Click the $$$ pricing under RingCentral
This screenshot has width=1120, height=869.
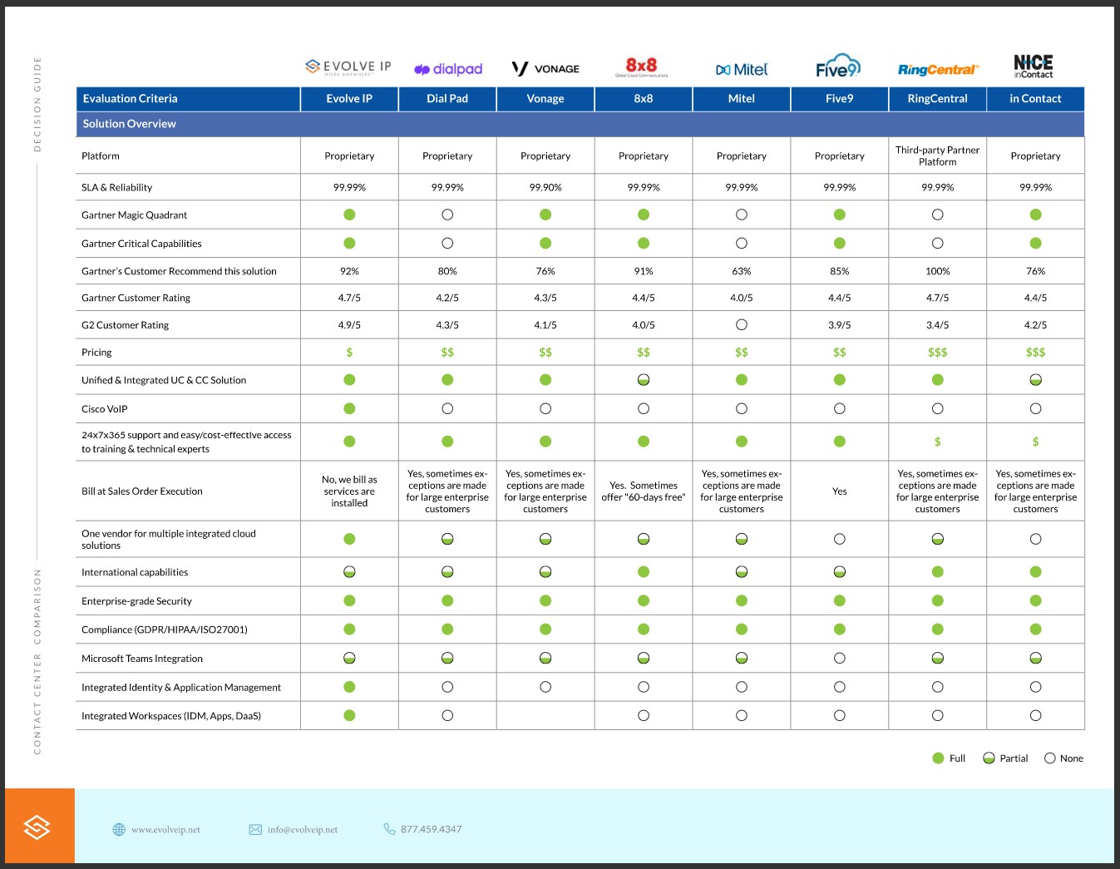[938, 353]
